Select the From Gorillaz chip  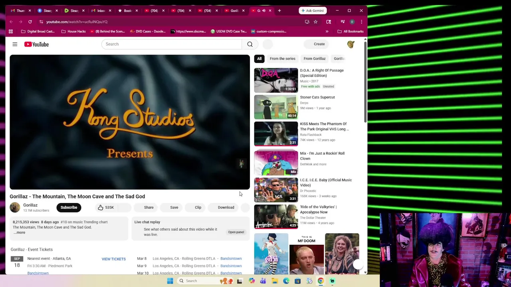(x=314, y=59)
